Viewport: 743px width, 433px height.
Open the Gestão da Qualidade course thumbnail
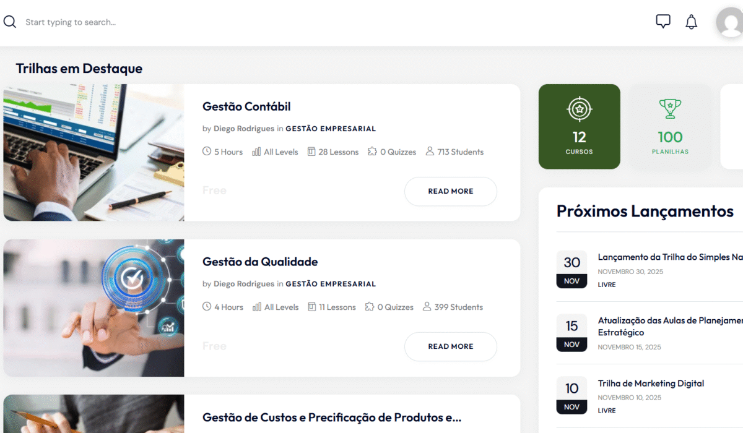(x=93, y=308)
